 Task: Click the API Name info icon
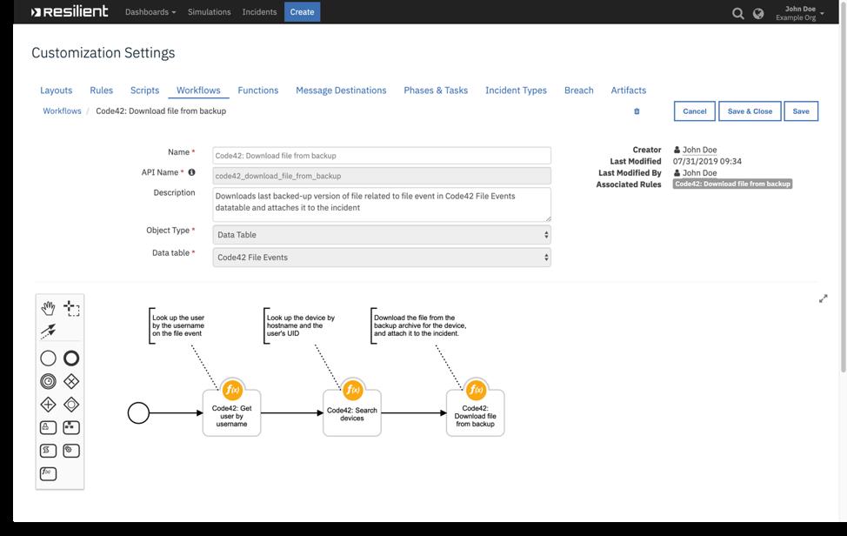coord(191,172)
